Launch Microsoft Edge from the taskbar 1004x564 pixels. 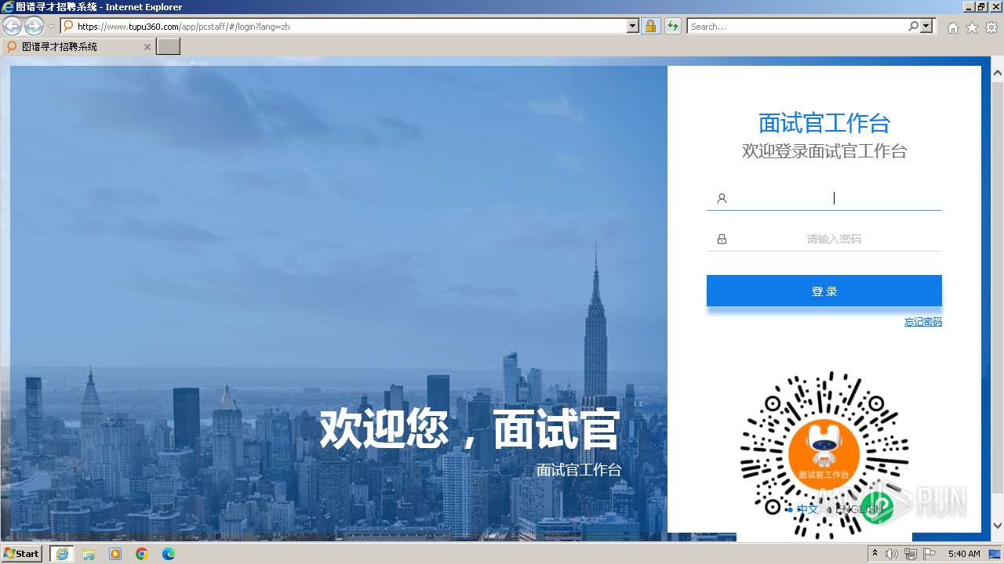click(169, 554)
